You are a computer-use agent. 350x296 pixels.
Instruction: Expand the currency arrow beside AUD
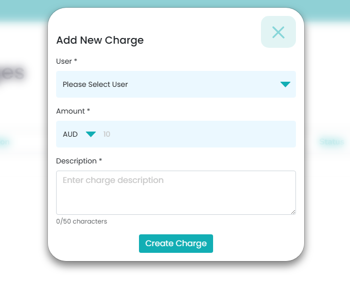pyautogui.click(x=91, y=134)
